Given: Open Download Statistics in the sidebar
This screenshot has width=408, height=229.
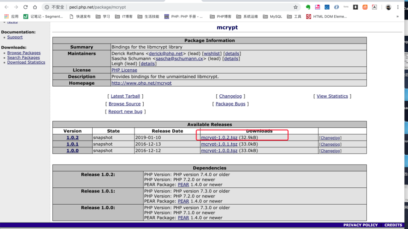Looking at the screenshot, I should click(26, 62).
